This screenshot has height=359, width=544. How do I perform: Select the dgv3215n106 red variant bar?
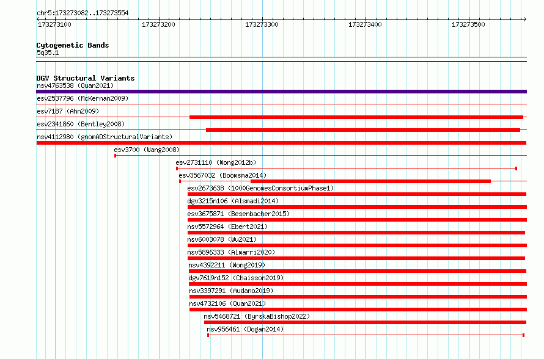tap(358, 207)
